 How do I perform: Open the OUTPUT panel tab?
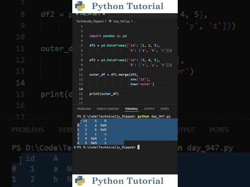point(149,109)
